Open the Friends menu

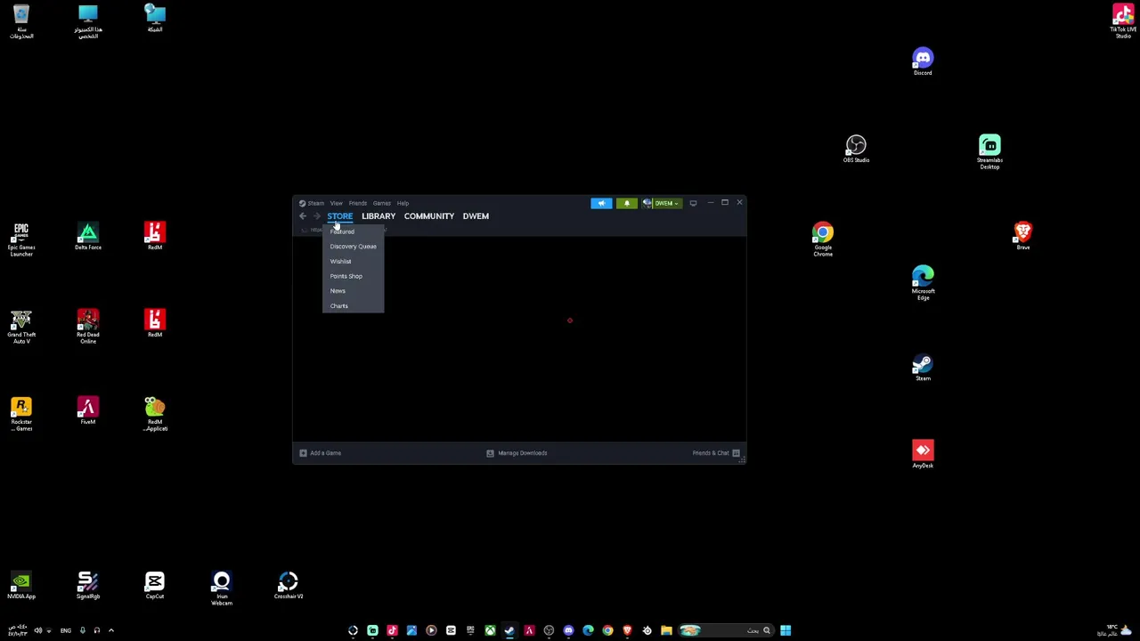click(x=358, y=203)
